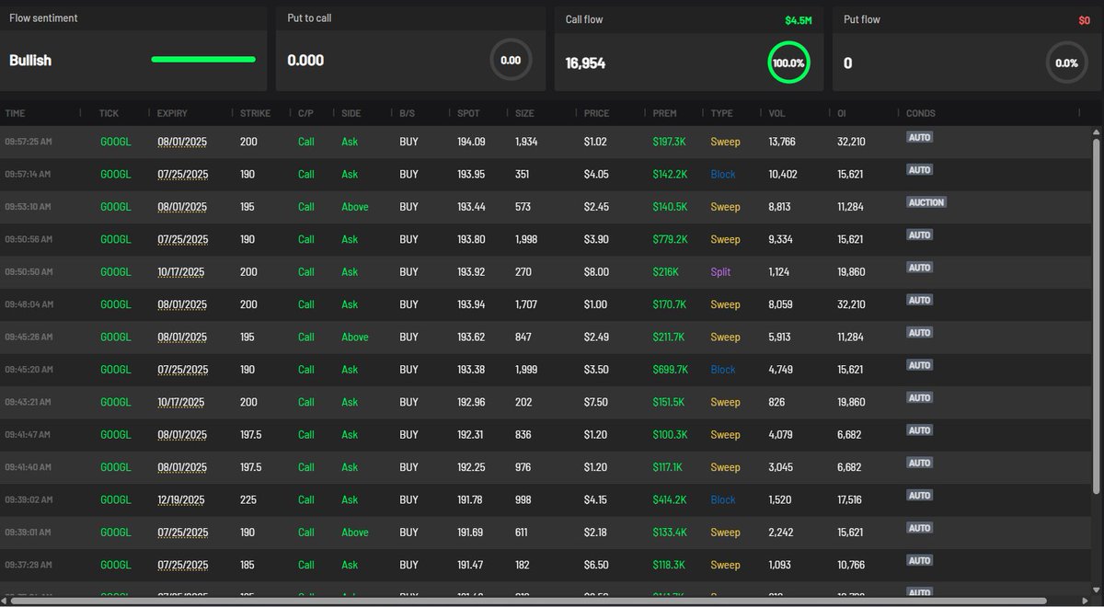Click the green Bullish sentiment bar
The width and height of the screenshot is (1104, 607).
tap(203, 60)
